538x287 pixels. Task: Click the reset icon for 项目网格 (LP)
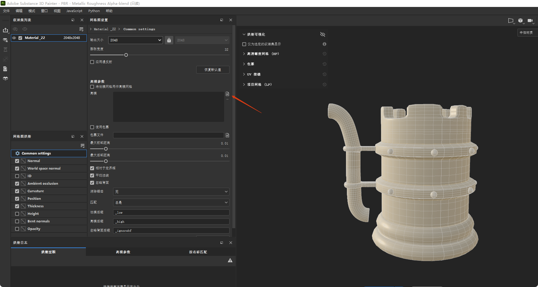point(324,85)
